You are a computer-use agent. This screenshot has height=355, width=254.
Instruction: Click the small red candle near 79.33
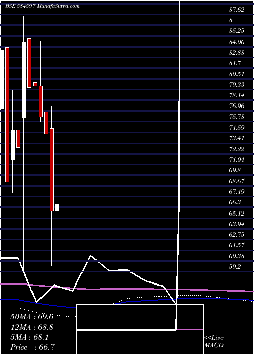[x=35, y=84]
